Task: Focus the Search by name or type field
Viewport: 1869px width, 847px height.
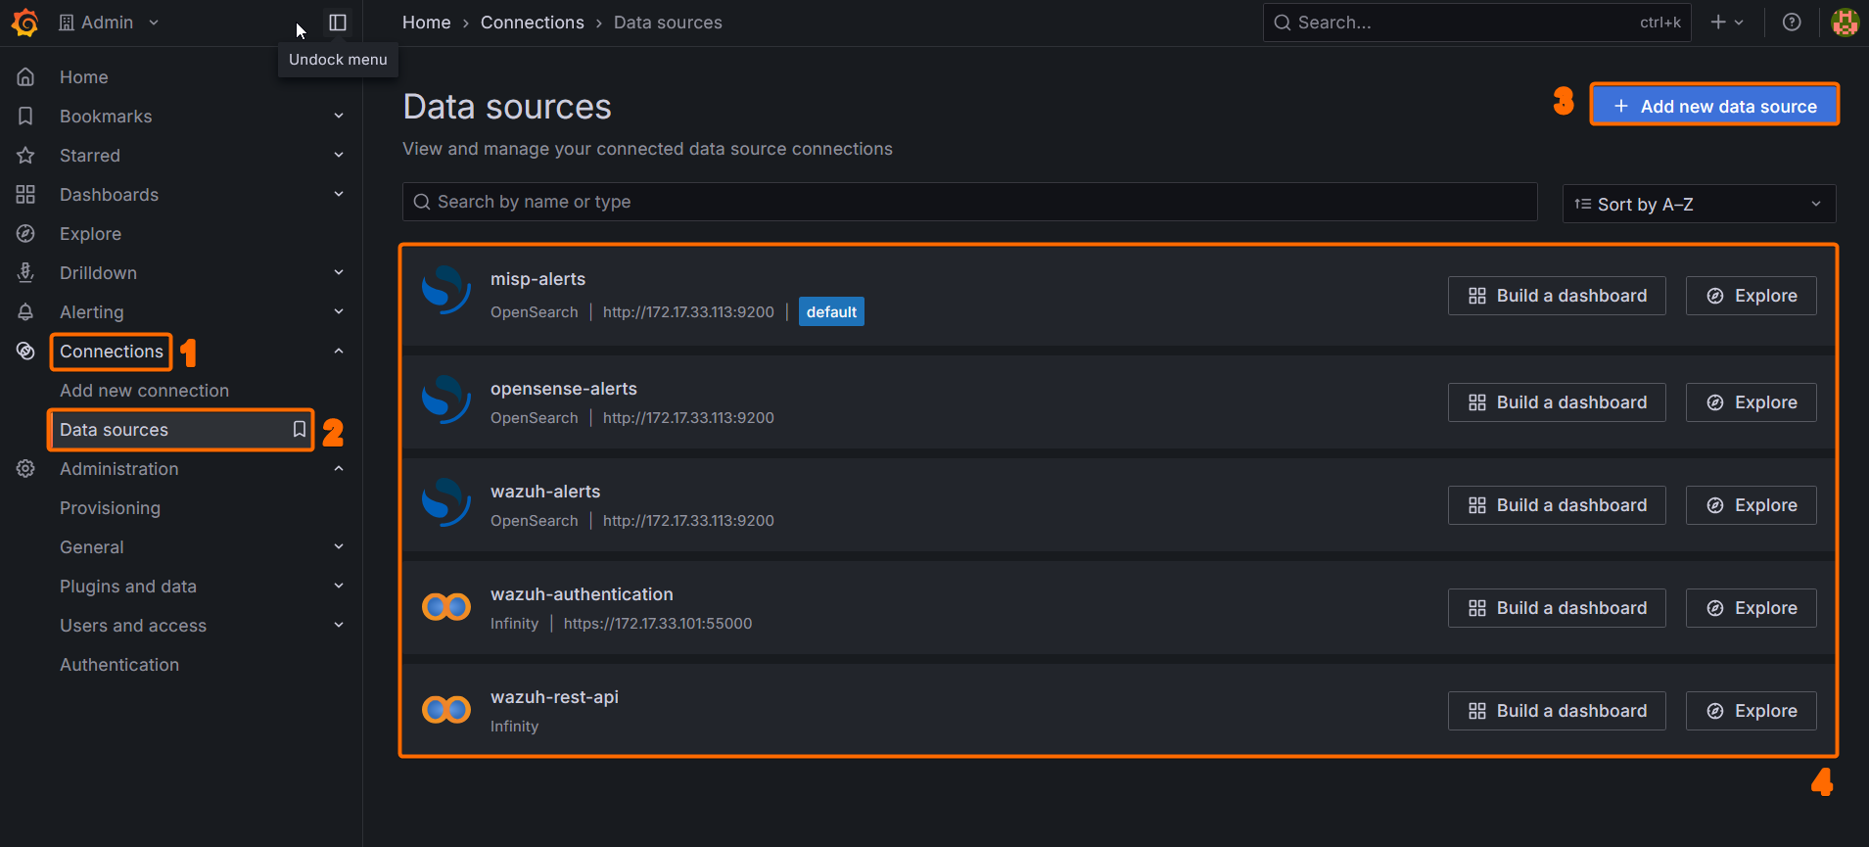Action: [x=969, y=202]
